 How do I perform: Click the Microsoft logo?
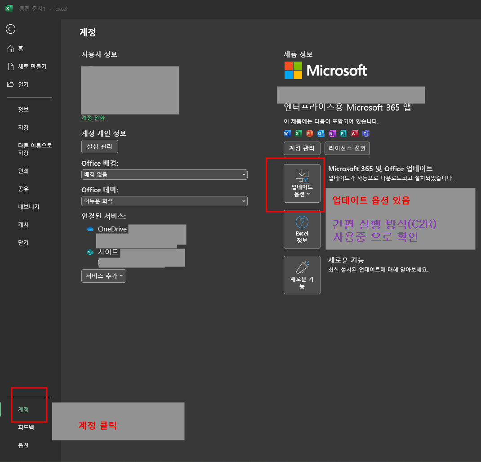[x=325, y=70]
